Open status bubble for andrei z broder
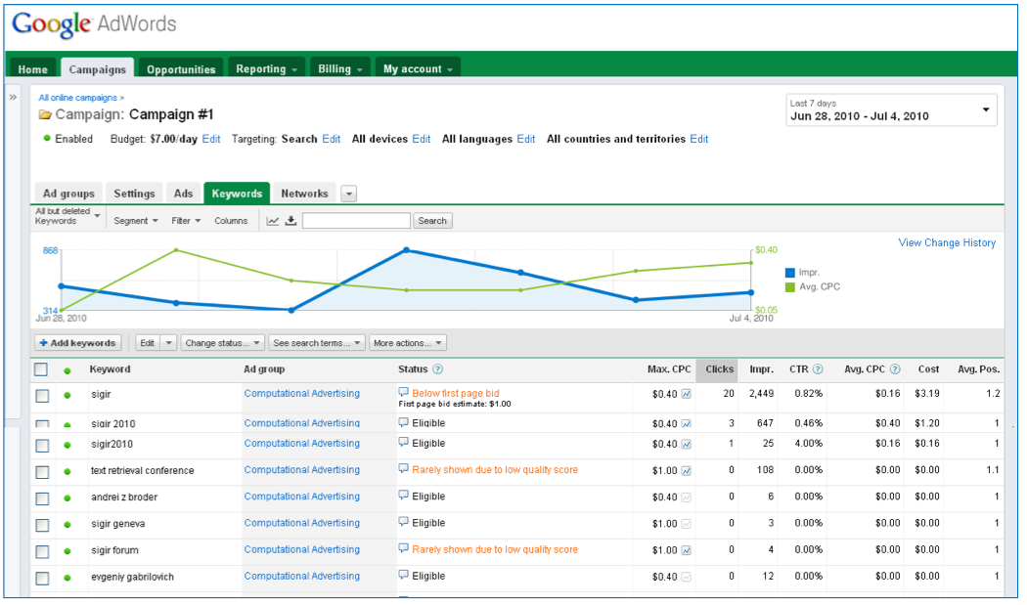Viewport: 1027px width, 605px height. (403, 496)
